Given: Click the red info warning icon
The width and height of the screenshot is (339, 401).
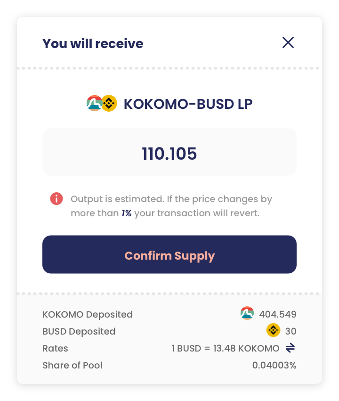Looking at the screenshot, I should coord(56,199).
